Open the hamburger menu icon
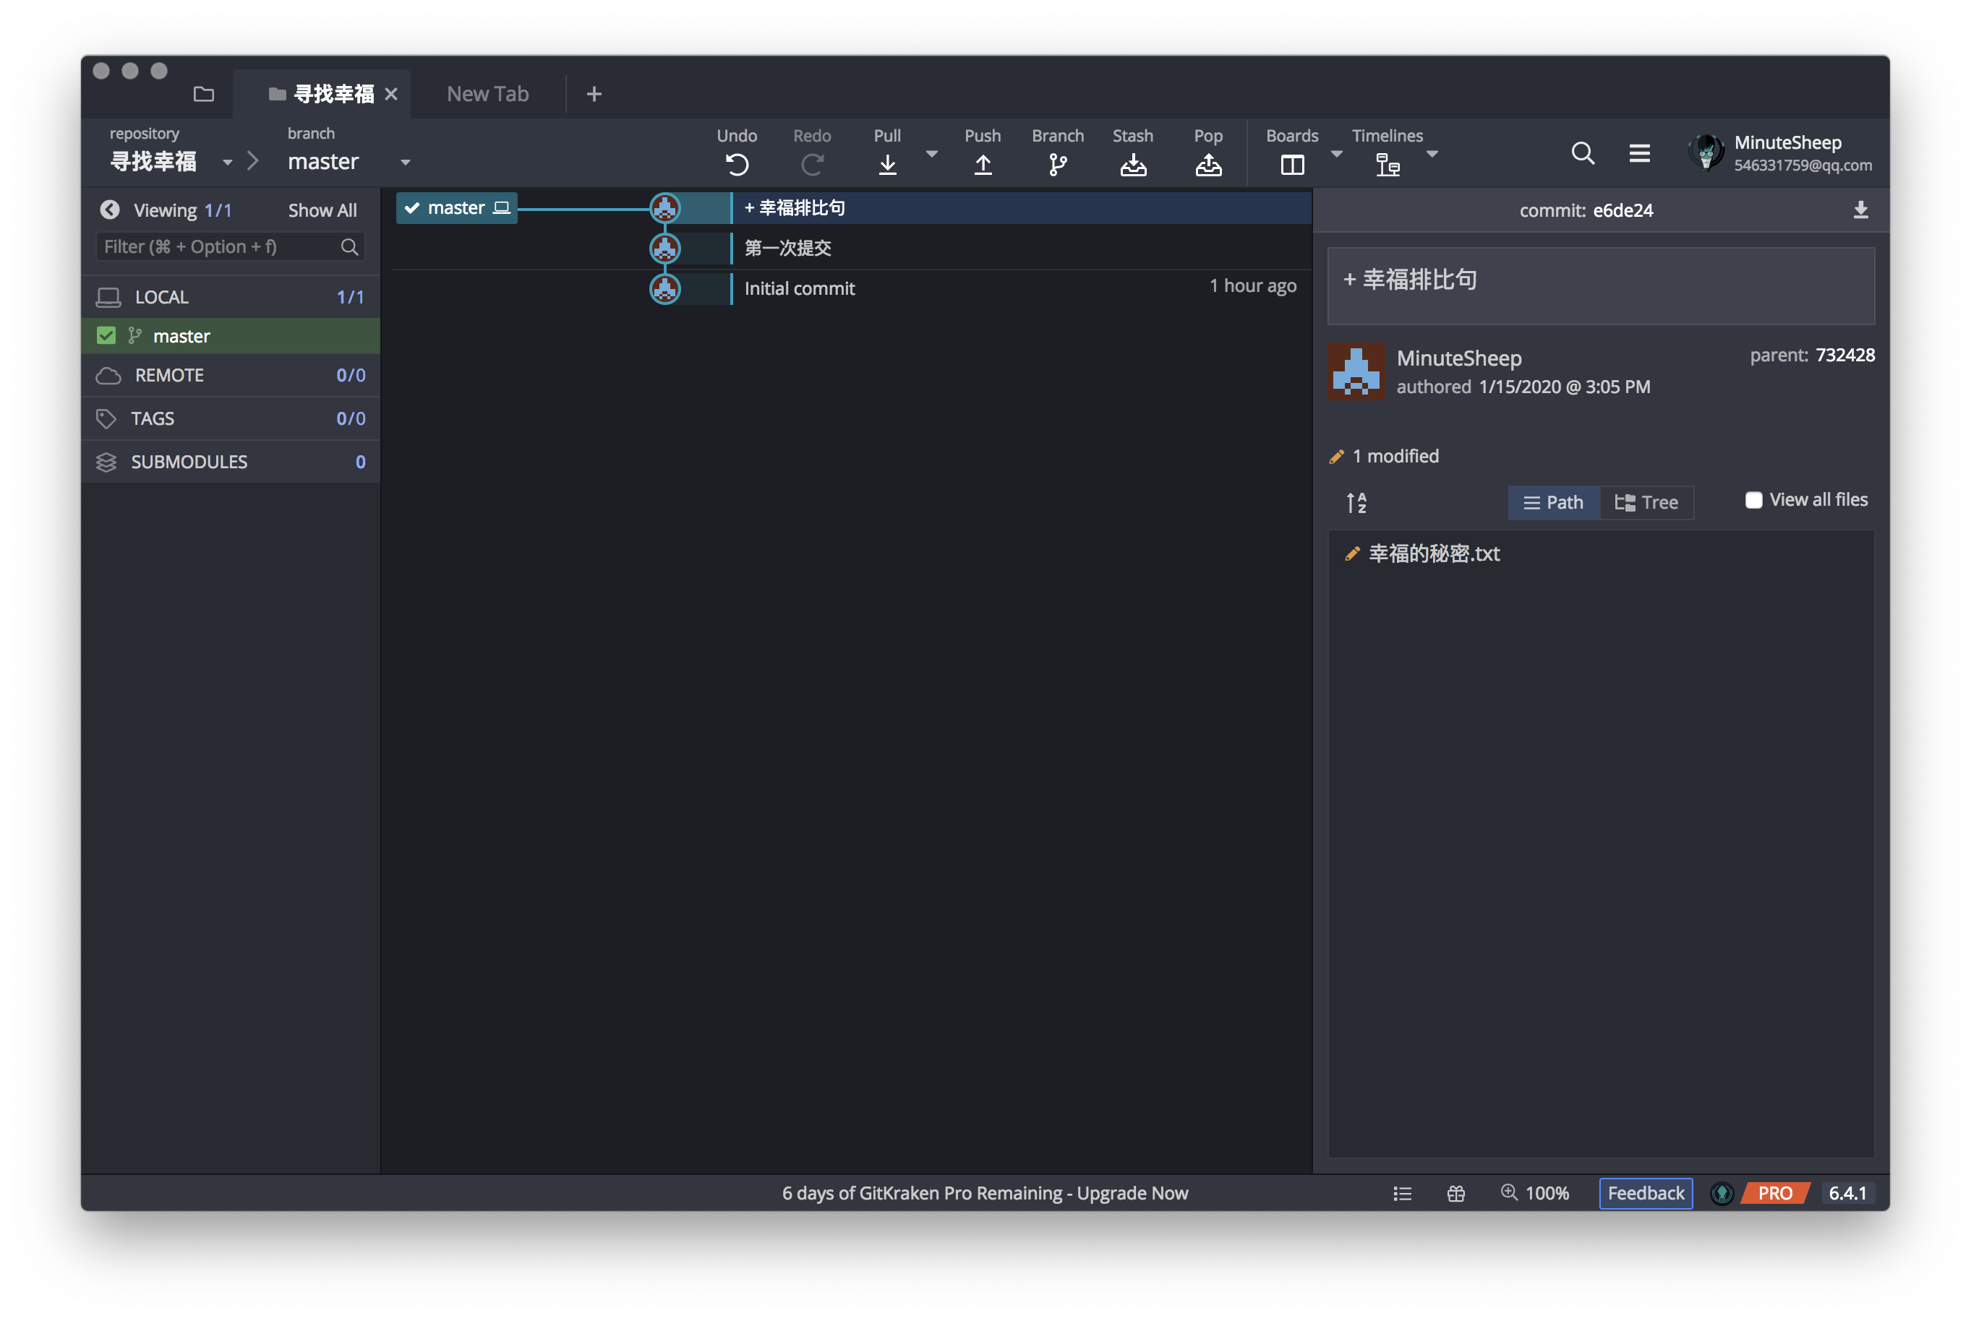This screenshot has width=1971, height=1318. coord(1639,153)
